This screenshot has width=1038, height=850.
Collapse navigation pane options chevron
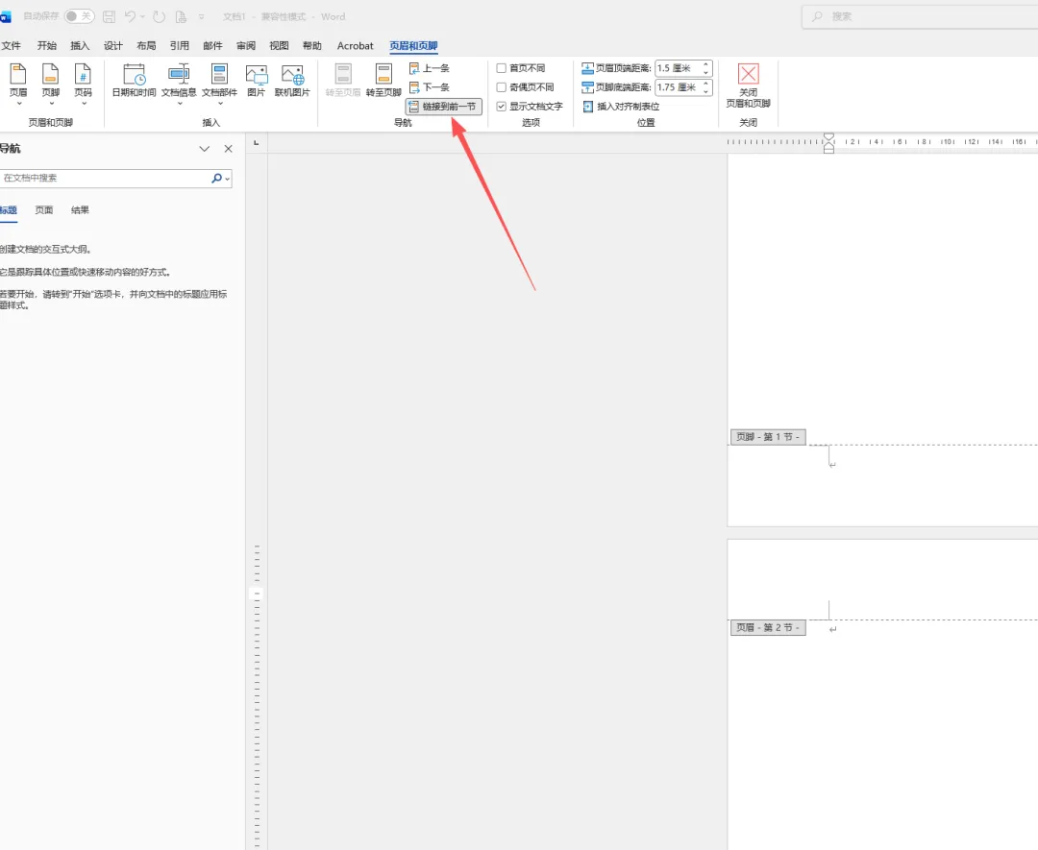pyautogui.click(x=204, y=149)
